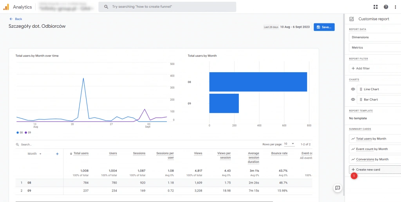Open the Rows per page dropdown
Viewport: 401px width, 202px height.
(289, 144)
